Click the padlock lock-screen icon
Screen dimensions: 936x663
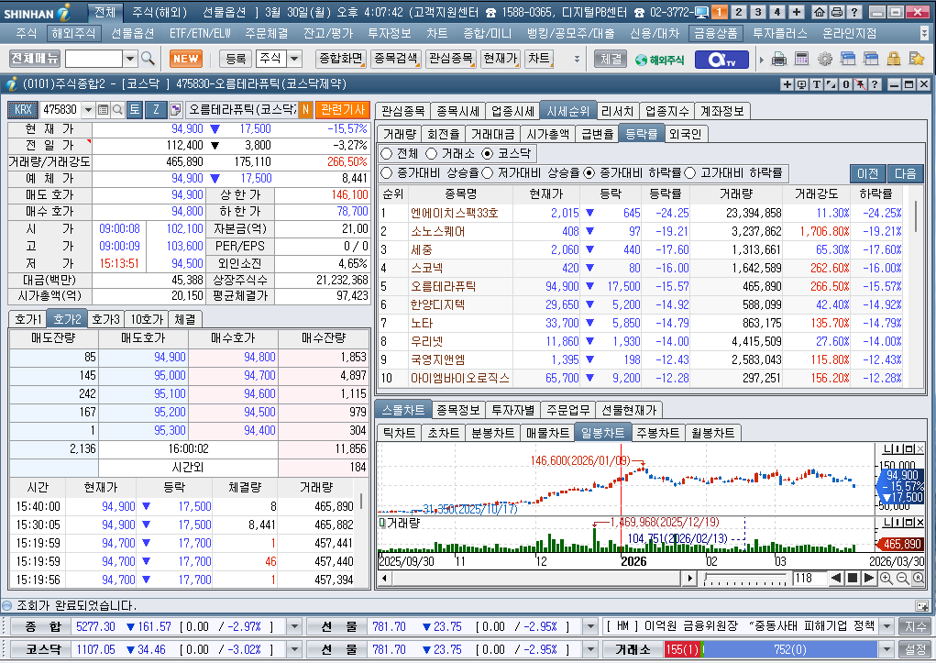(894, 59)
